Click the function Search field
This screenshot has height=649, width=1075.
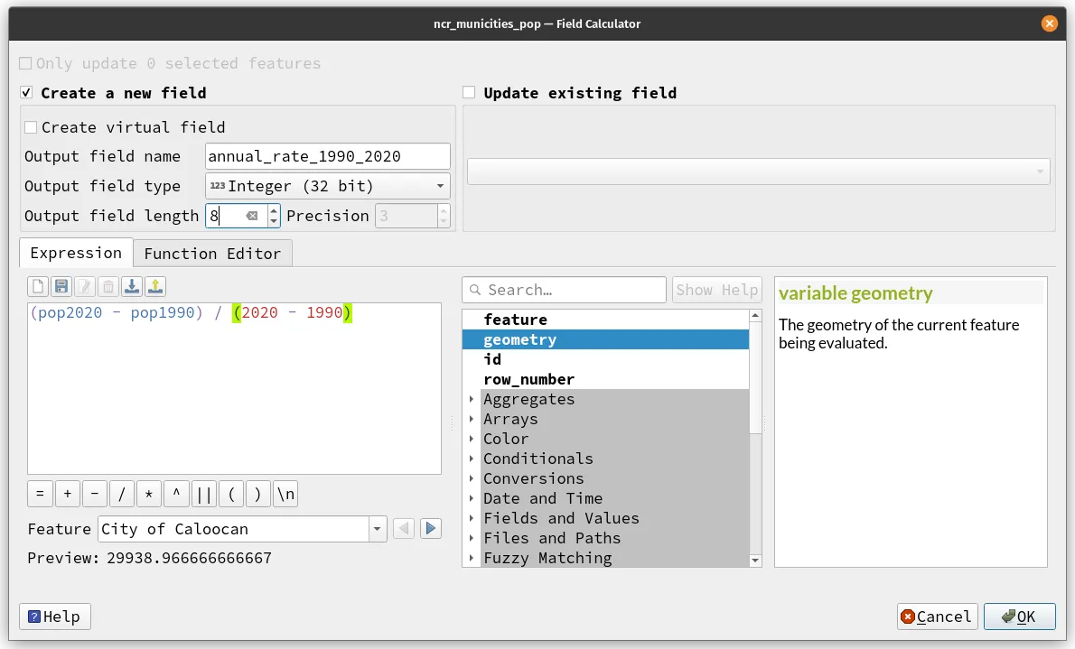coord(565,290)
